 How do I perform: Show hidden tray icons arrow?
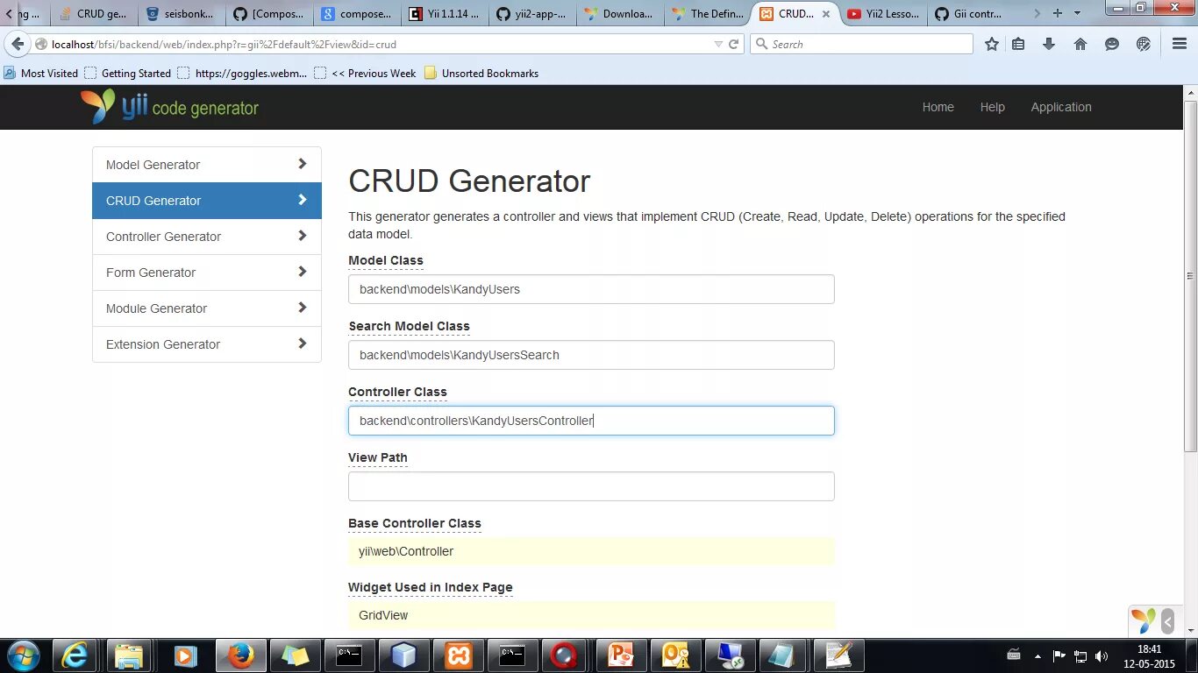point(1038,656)
